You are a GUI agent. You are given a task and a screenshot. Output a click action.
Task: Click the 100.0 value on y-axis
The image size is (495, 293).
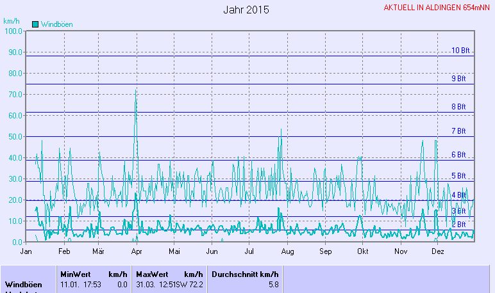coord(13,31)
